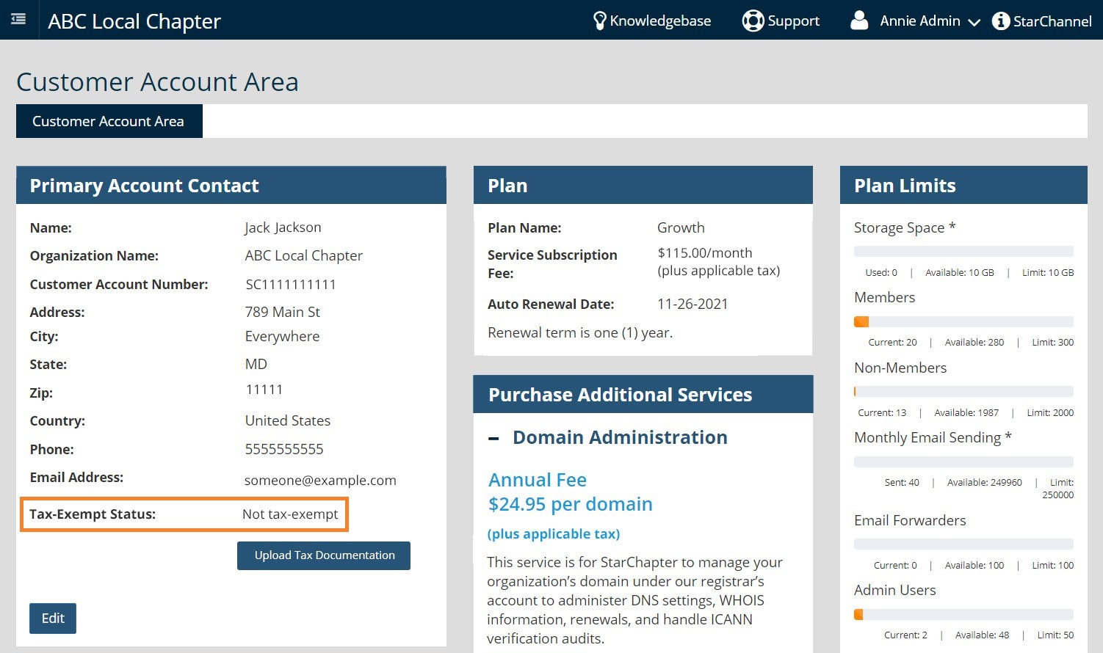This screenshot has height=653, width=1103.
Task: Click the Email Forwarders usage bar
Action: pos(963,544)
